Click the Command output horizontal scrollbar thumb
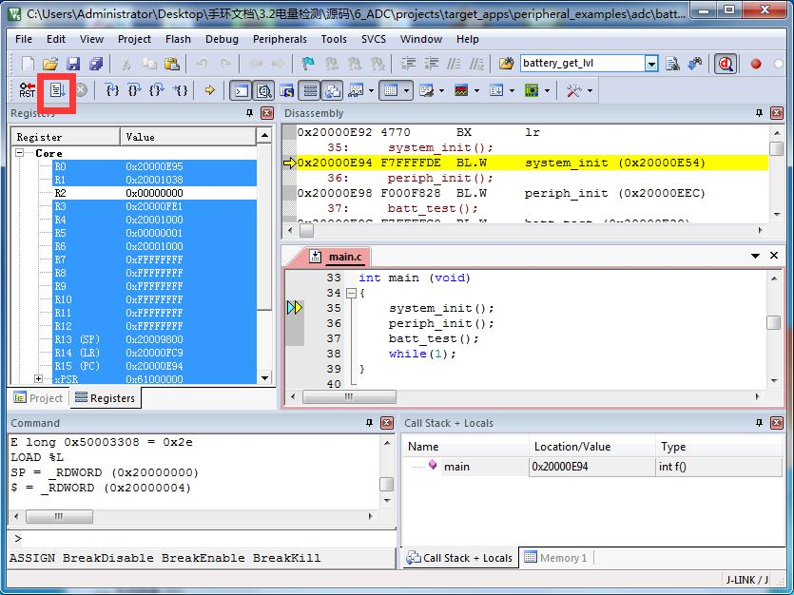 point(59,516)
